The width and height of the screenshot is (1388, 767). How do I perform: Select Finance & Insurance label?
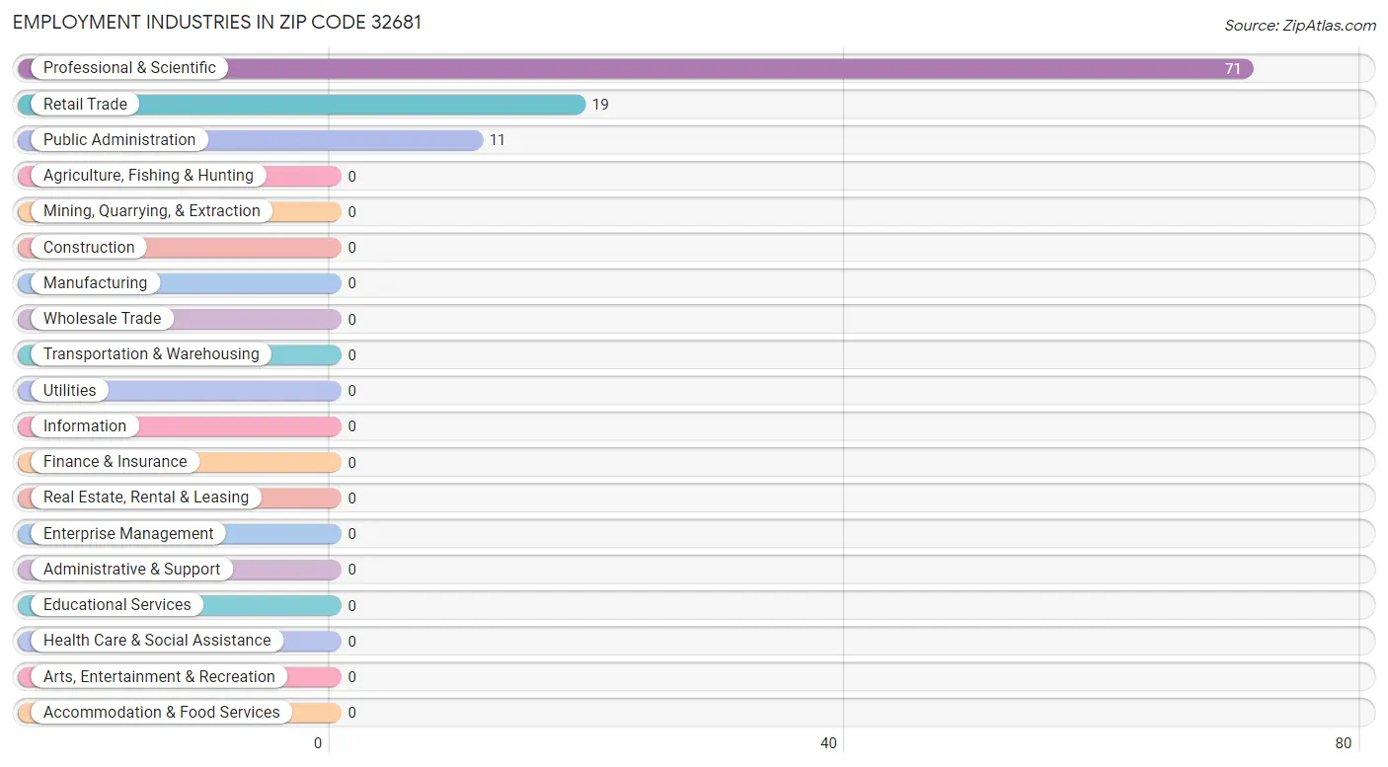[115, 462]
